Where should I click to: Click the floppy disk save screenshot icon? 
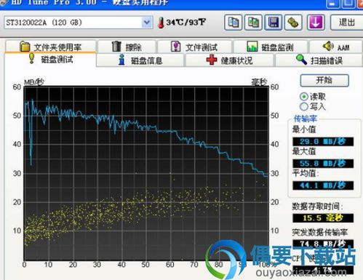(274, 23)
